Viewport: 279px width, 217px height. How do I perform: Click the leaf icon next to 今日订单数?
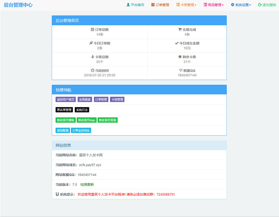pyautogui.click(x=91, y=43)
